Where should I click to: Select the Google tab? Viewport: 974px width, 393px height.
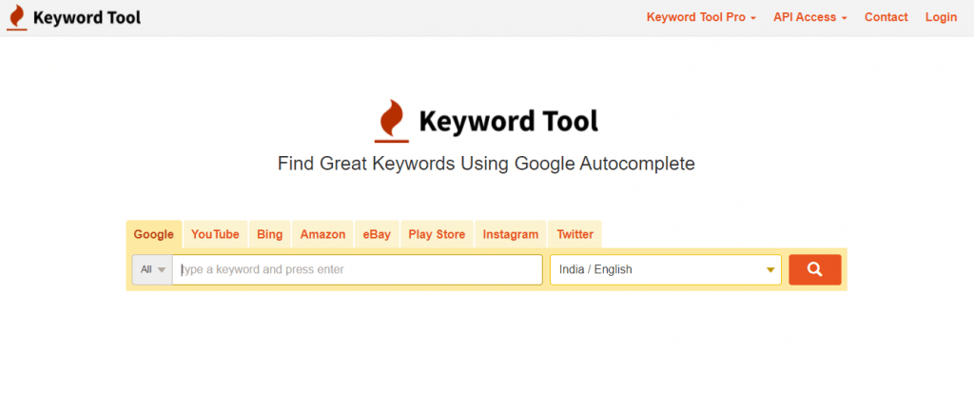click(x=154, y=234)
